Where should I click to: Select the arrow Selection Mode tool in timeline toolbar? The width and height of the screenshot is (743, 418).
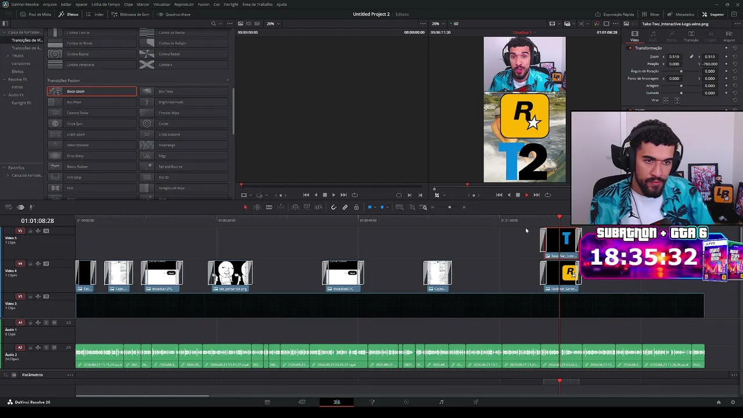pyautogui.click(x=245, y=207)
